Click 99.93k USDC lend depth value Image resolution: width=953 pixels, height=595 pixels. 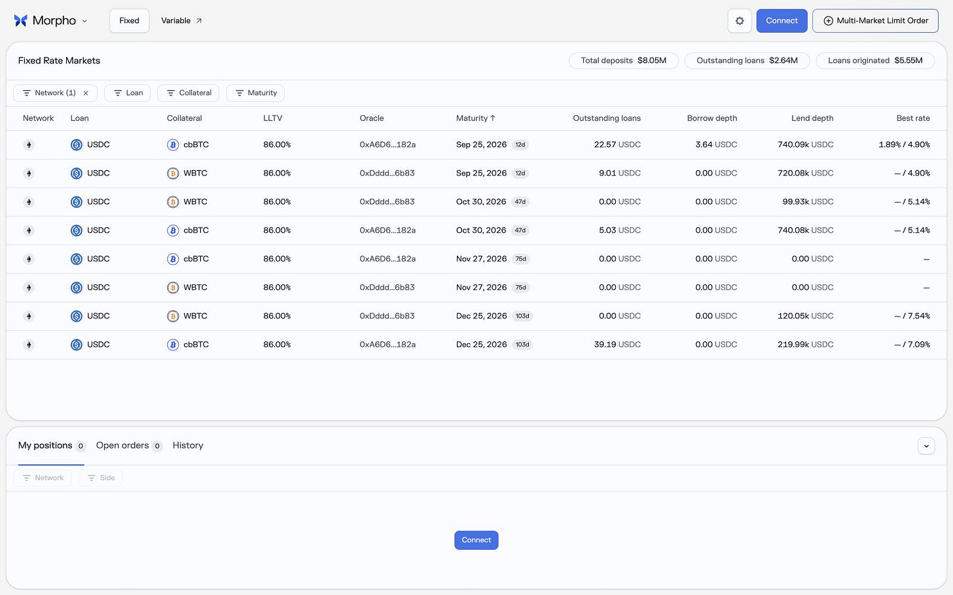(808, 202)
